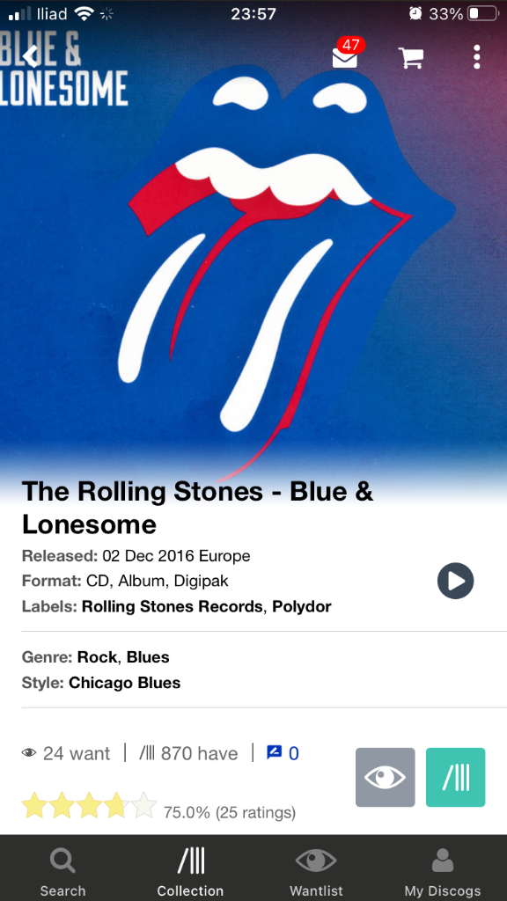
Task: Open the shopping cart
Action: 411,57
